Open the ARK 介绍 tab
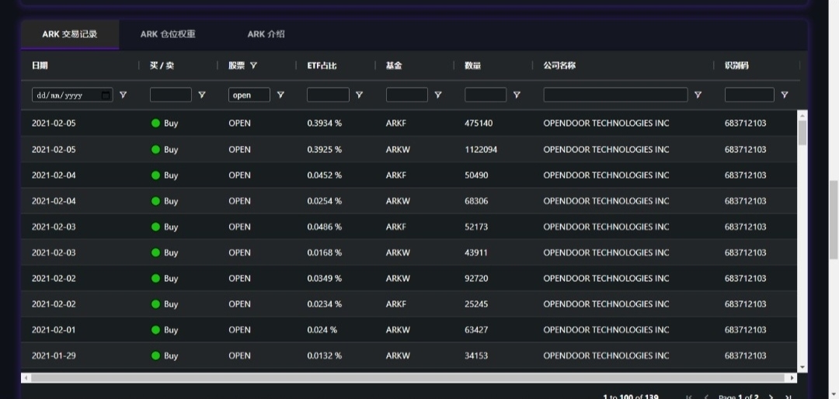This screenshot has height=399, width=839. coord(266,34)
